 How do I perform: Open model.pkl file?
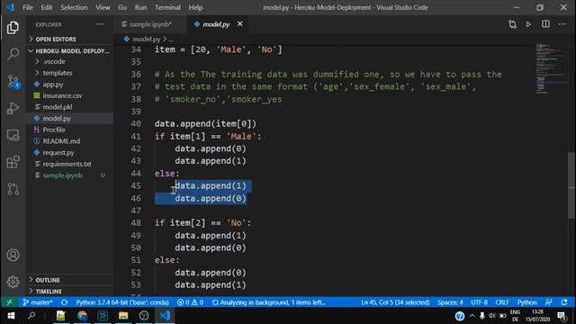click(70, 107)
